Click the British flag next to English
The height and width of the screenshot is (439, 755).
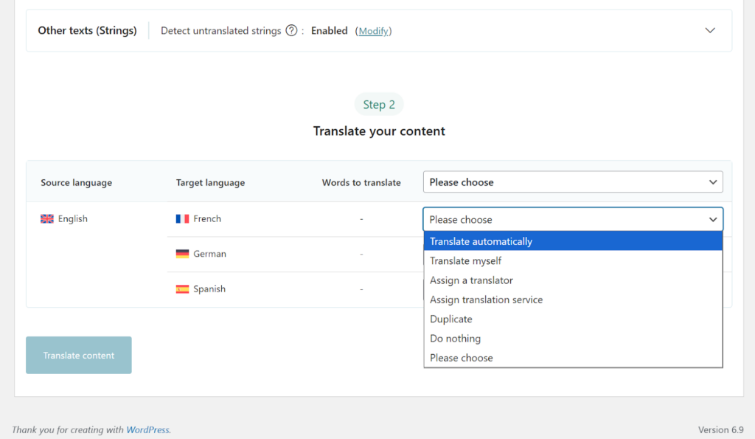click(x=48, y=218)
